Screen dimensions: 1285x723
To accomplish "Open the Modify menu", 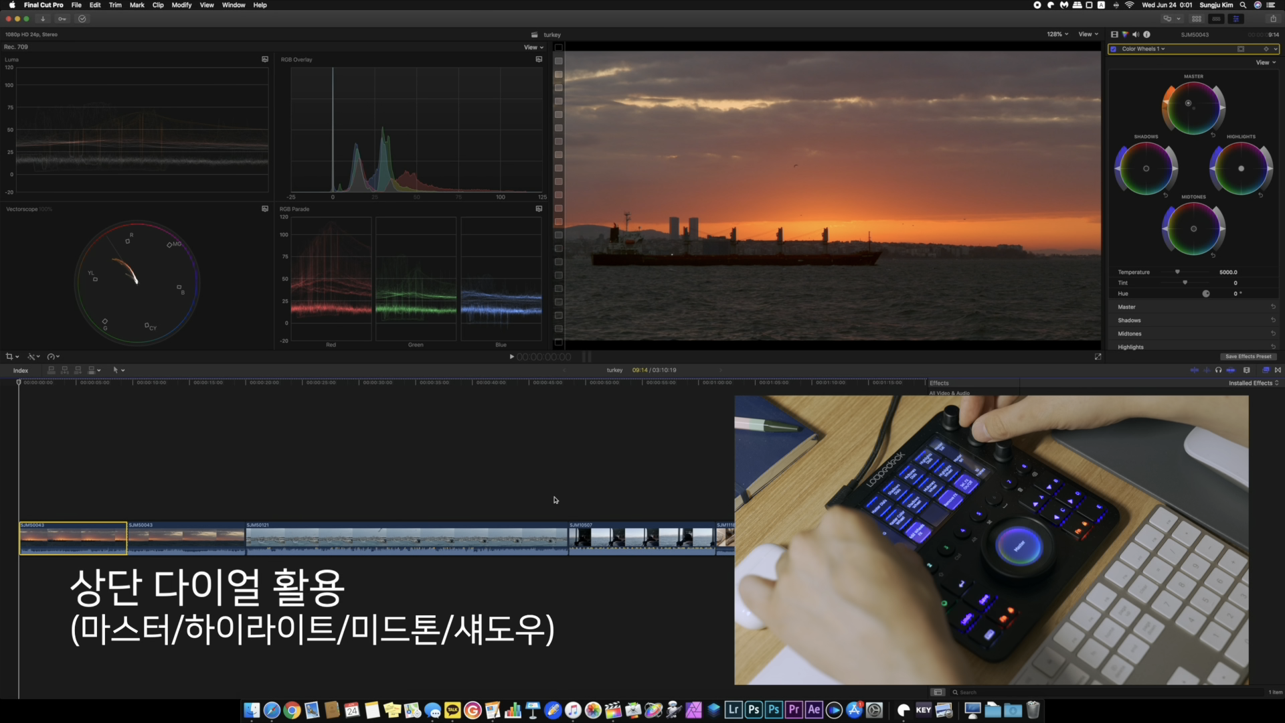I will 181,5.
